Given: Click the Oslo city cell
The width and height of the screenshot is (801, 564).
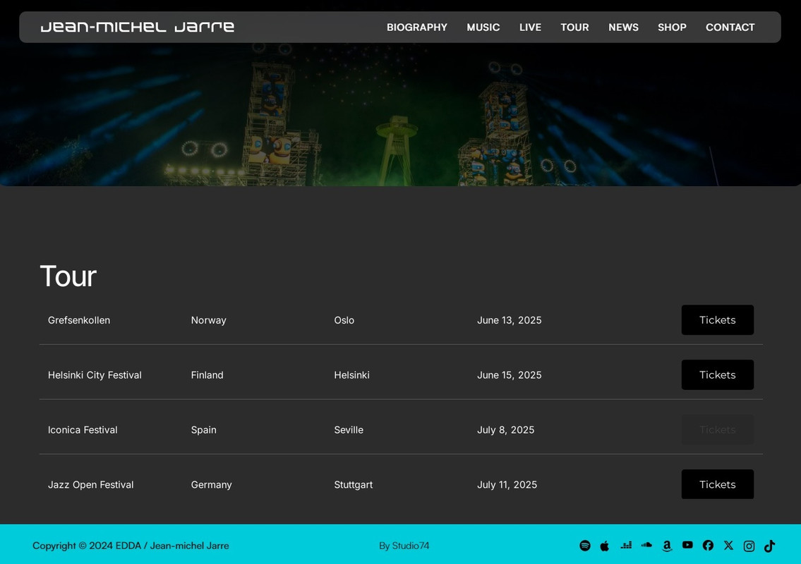Looking at the screenshot, I should (x=344, y=320).
